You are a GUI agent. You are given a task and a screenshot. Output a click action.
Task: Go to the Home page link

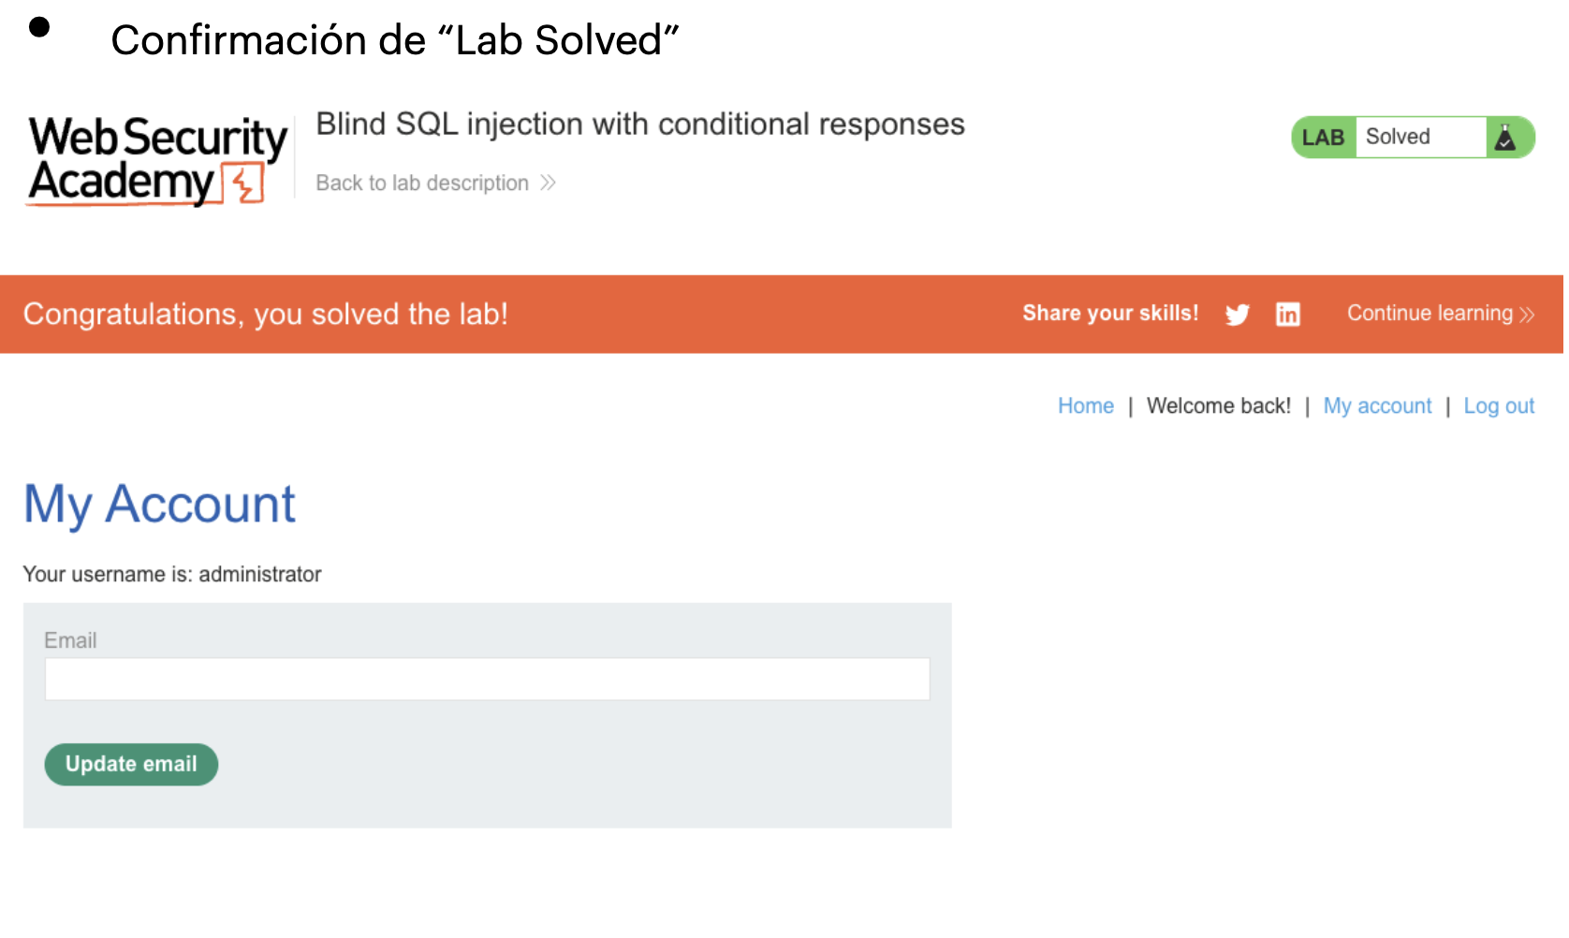[x=1086, y=406]
